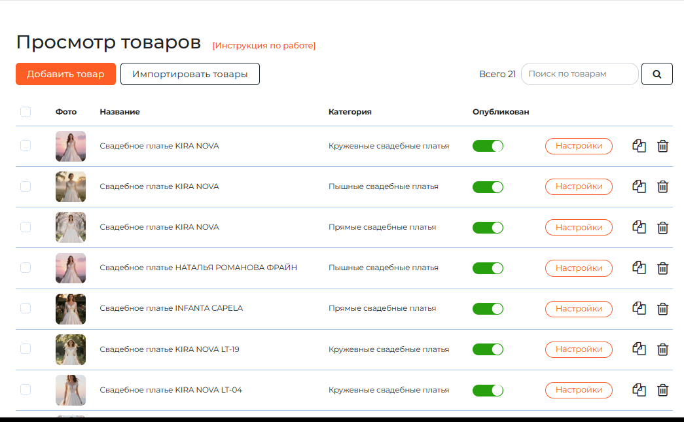The image size is (684, 422).
Task: Open Настройки for KIRA NOVA (no LT) Кружевные
Action: (579, 146)
